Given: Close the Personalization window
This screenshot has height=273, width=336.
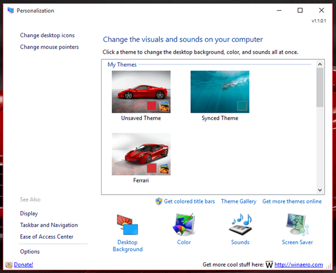Looking at the screenshot, I should [321, 10].
